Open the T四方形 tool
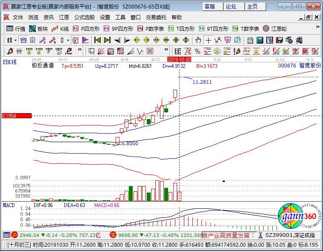 (x=181, y=29)
